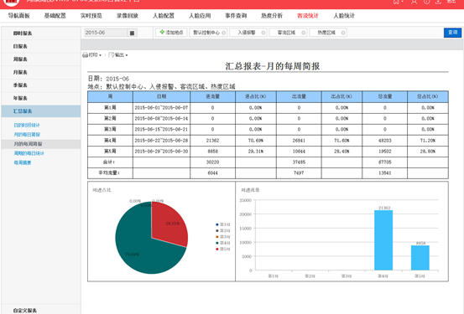Open the 输出 dropdown arrow
This screenshot has width=464, height=314.
[127, 55]
